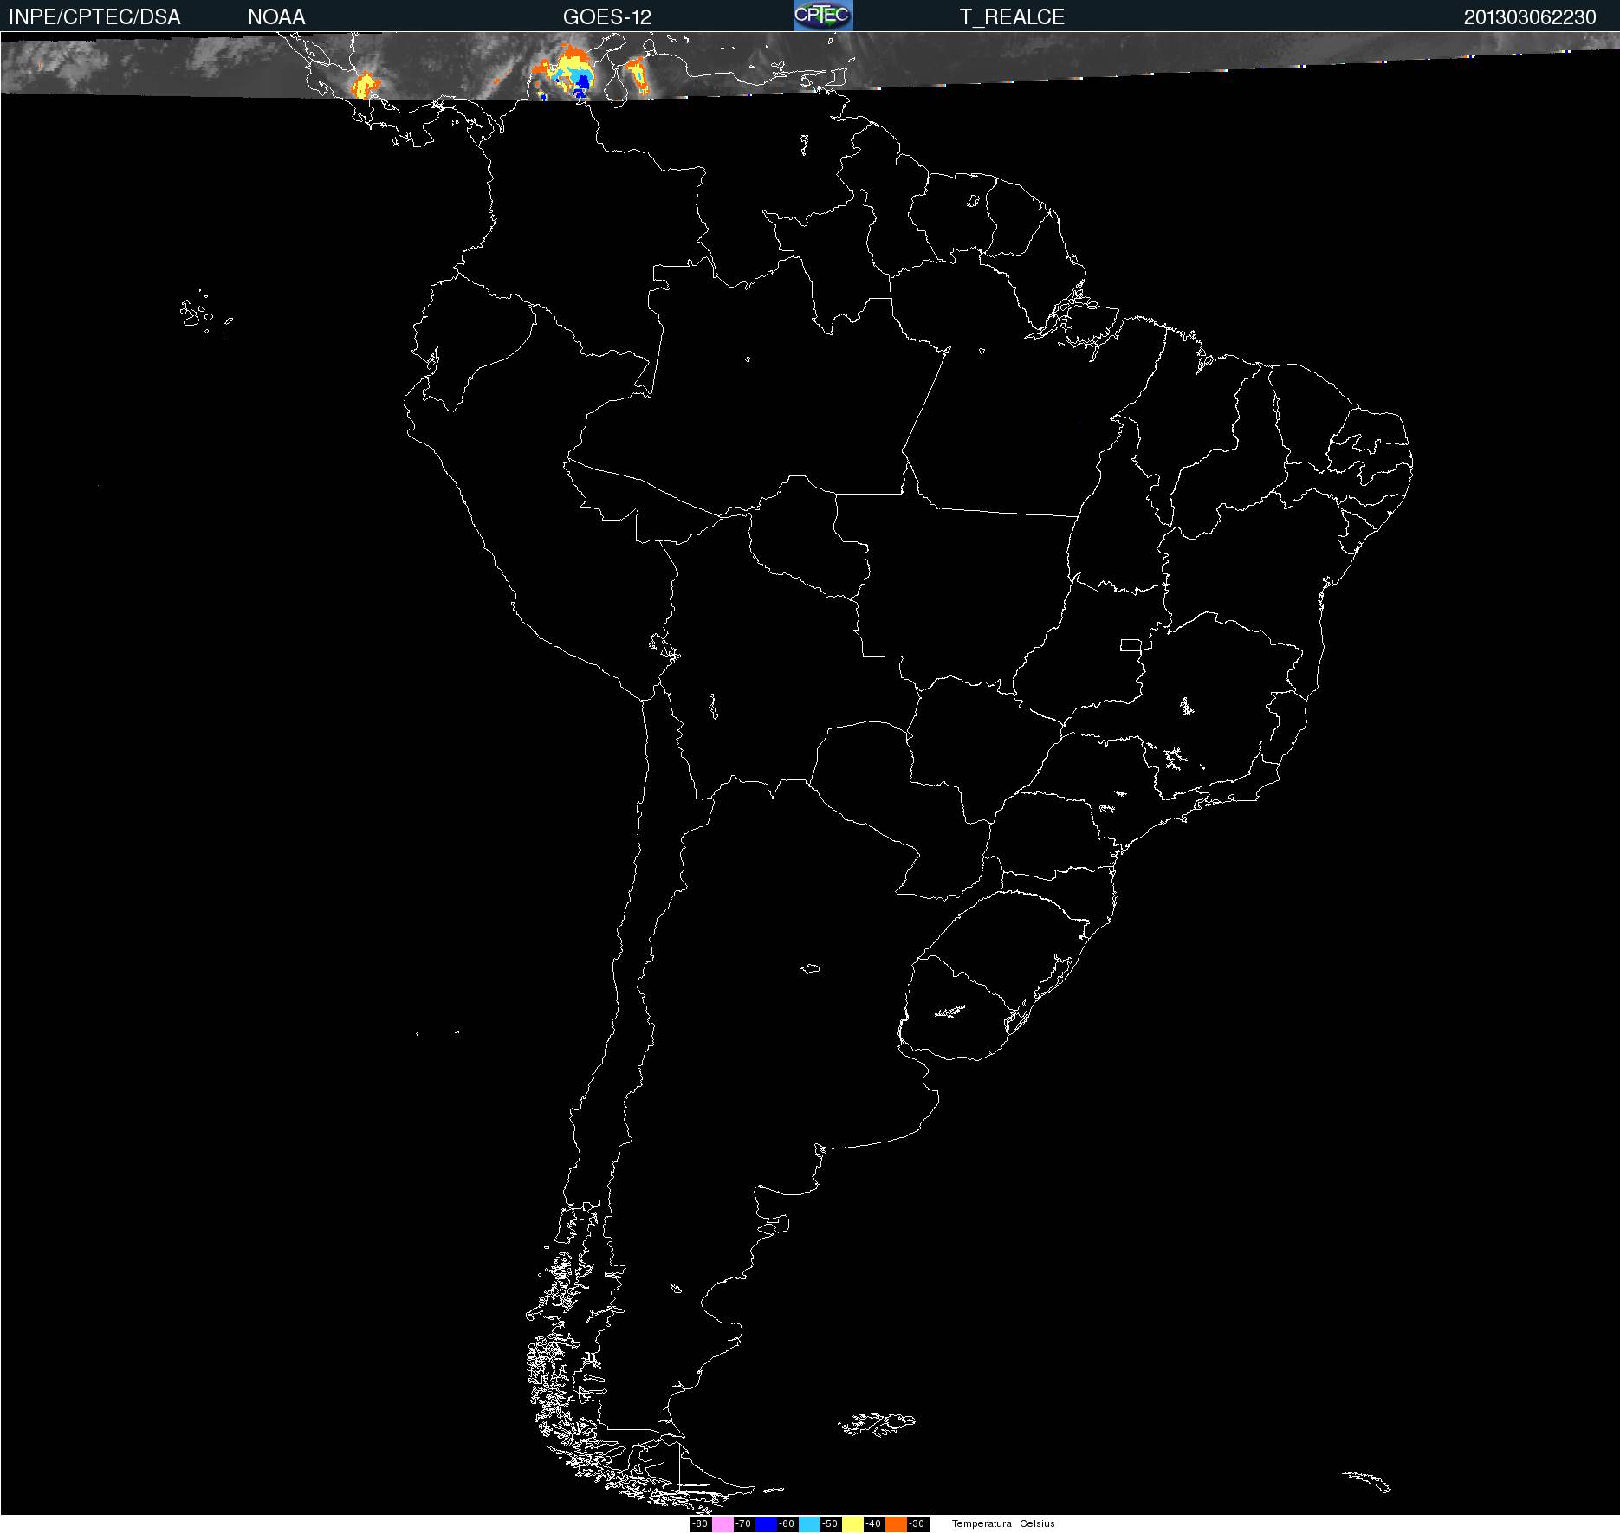Select the pink legend color swatch
This screenshot has width=1620, height=1533.
coord(723,1524)
